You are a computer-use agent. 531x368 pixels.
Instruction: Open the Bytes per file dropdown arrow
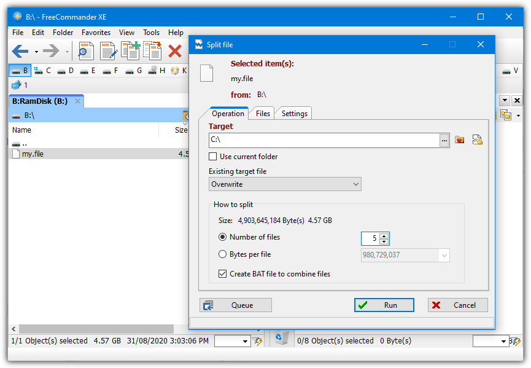[444, 255]
